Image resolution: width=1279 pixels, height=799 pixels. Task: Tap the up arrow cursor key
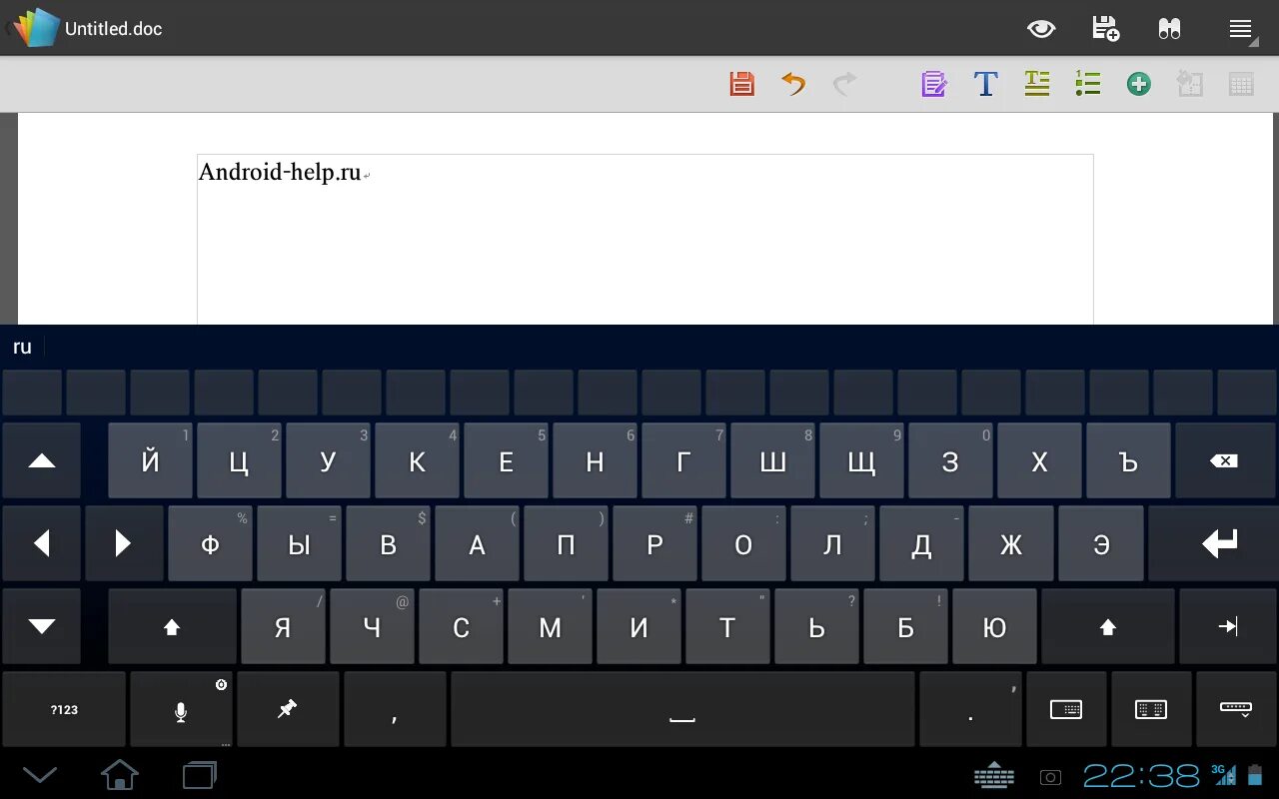pos(41,460)
